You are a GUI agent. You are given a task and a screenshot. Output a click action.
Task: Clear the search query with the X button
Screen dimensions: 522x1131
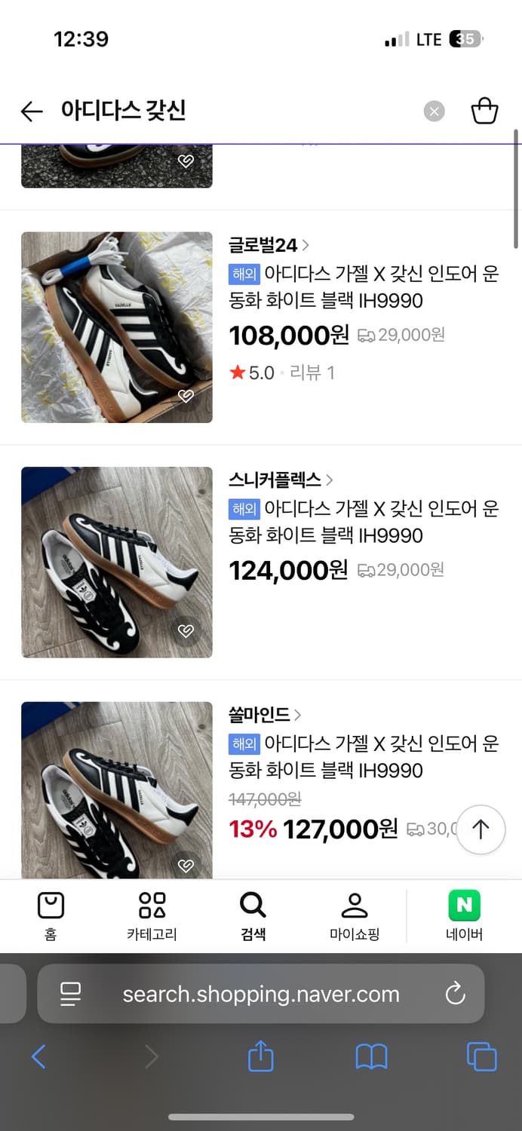(x=434, y=111)
